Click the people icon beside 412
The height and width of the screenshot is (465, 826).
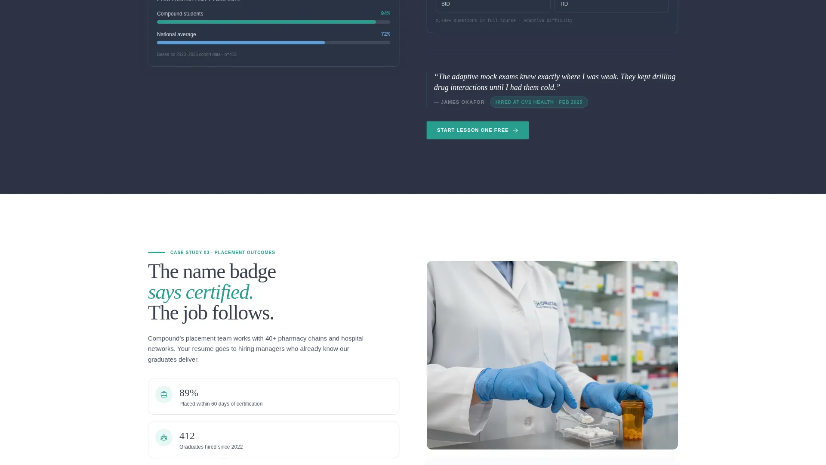click(164, 437)
